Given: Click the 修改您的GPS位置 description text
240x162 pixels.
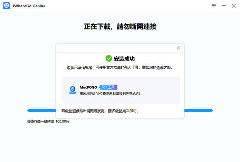Looking at the screenshot, I should point(110,94).
